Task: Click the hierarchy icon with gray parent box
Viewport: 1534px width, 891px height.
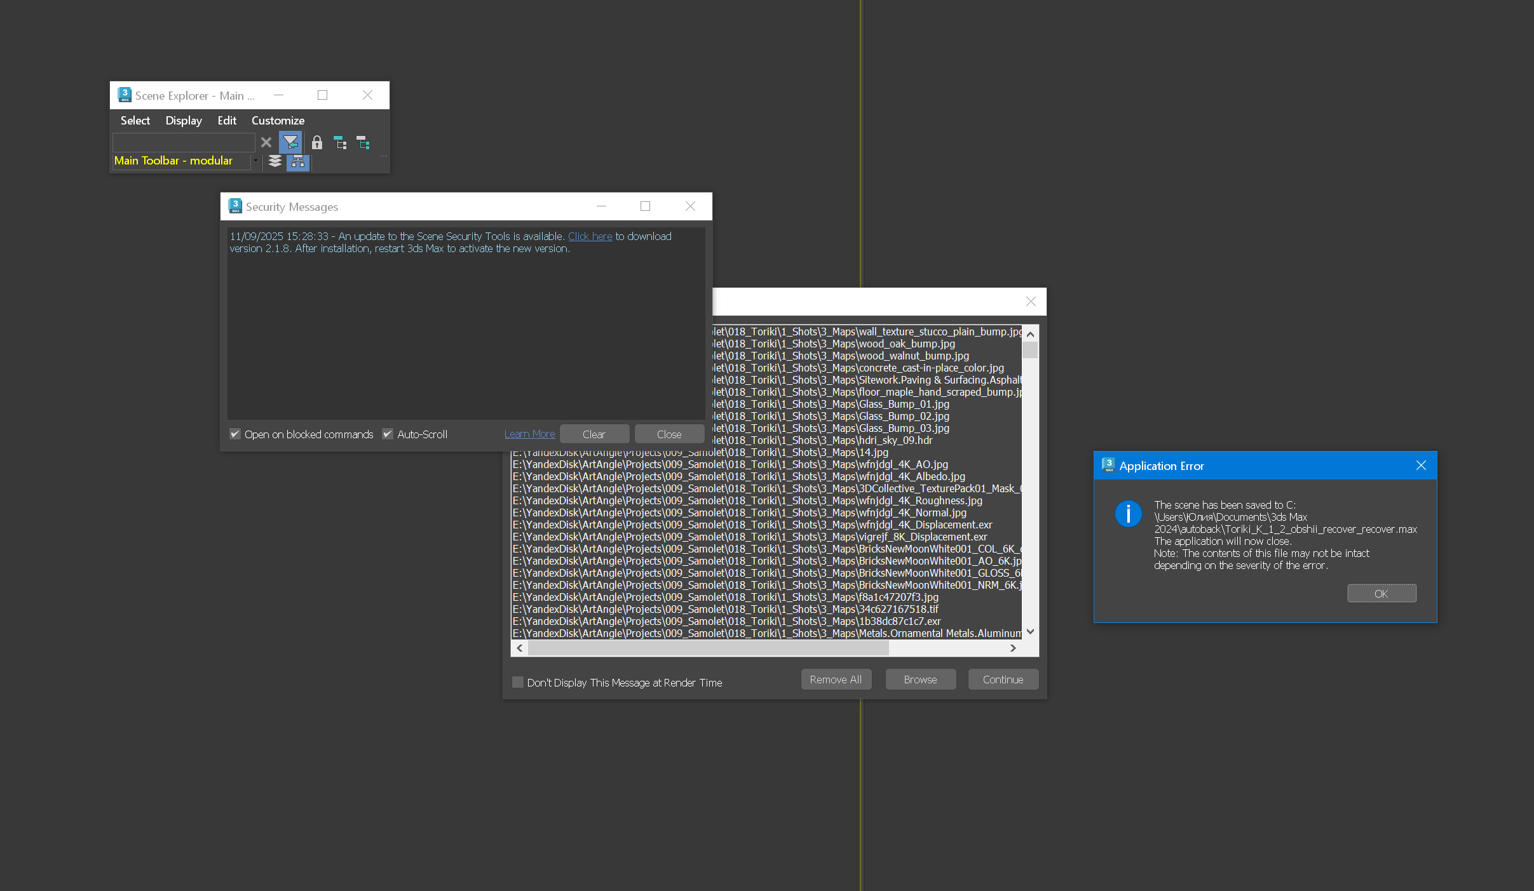Action: tap(363, 142)
